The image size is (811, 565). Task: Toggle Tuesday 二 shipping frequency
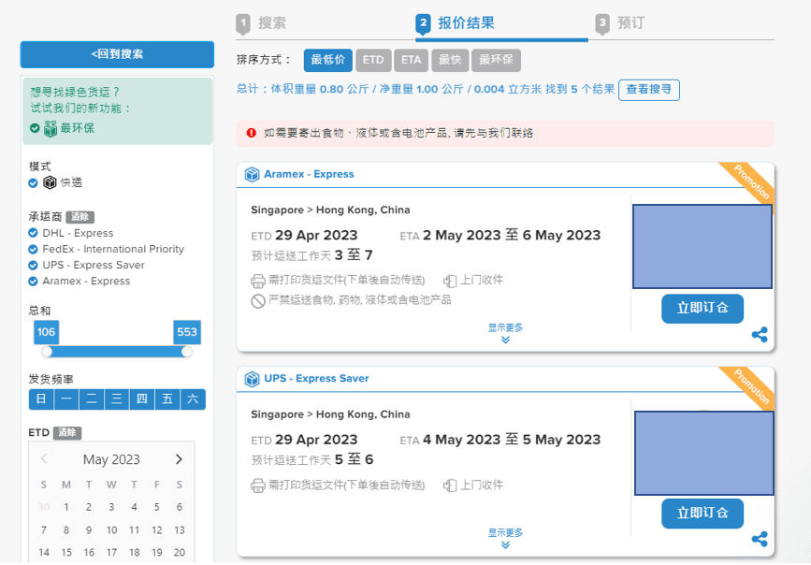[x=92, y=399]
